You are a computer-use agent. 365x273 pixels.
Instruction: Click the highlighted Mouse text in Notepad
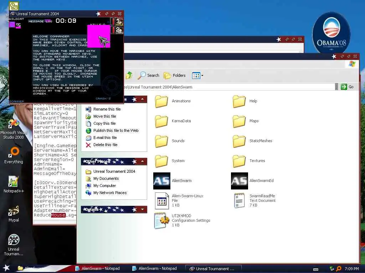click(x=58, y=215)
